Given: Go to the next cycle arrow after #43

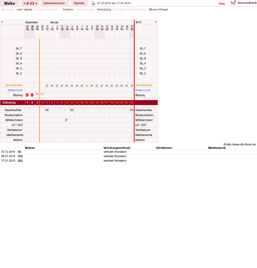Looking at the screenshot, I should pos(36,3).
